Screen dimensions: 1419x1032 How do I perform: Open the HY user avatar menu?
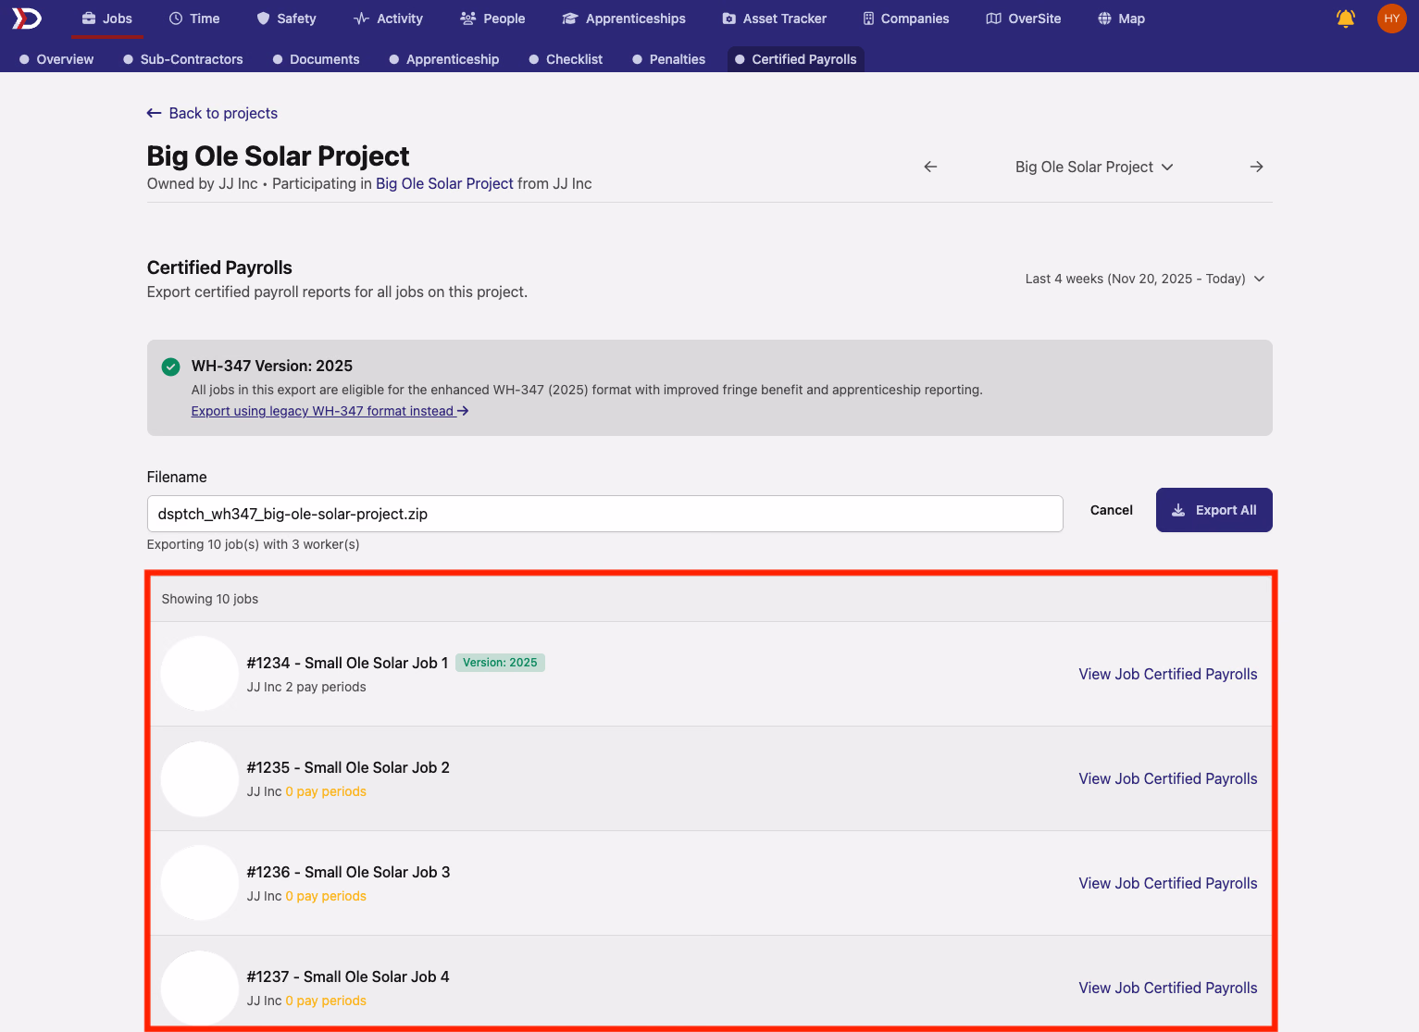point(1391,19)
